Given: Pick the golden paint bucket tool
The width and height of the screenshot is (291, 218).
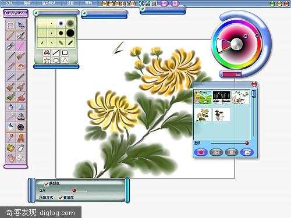Looking at the screenshot, I should [10, 148].
